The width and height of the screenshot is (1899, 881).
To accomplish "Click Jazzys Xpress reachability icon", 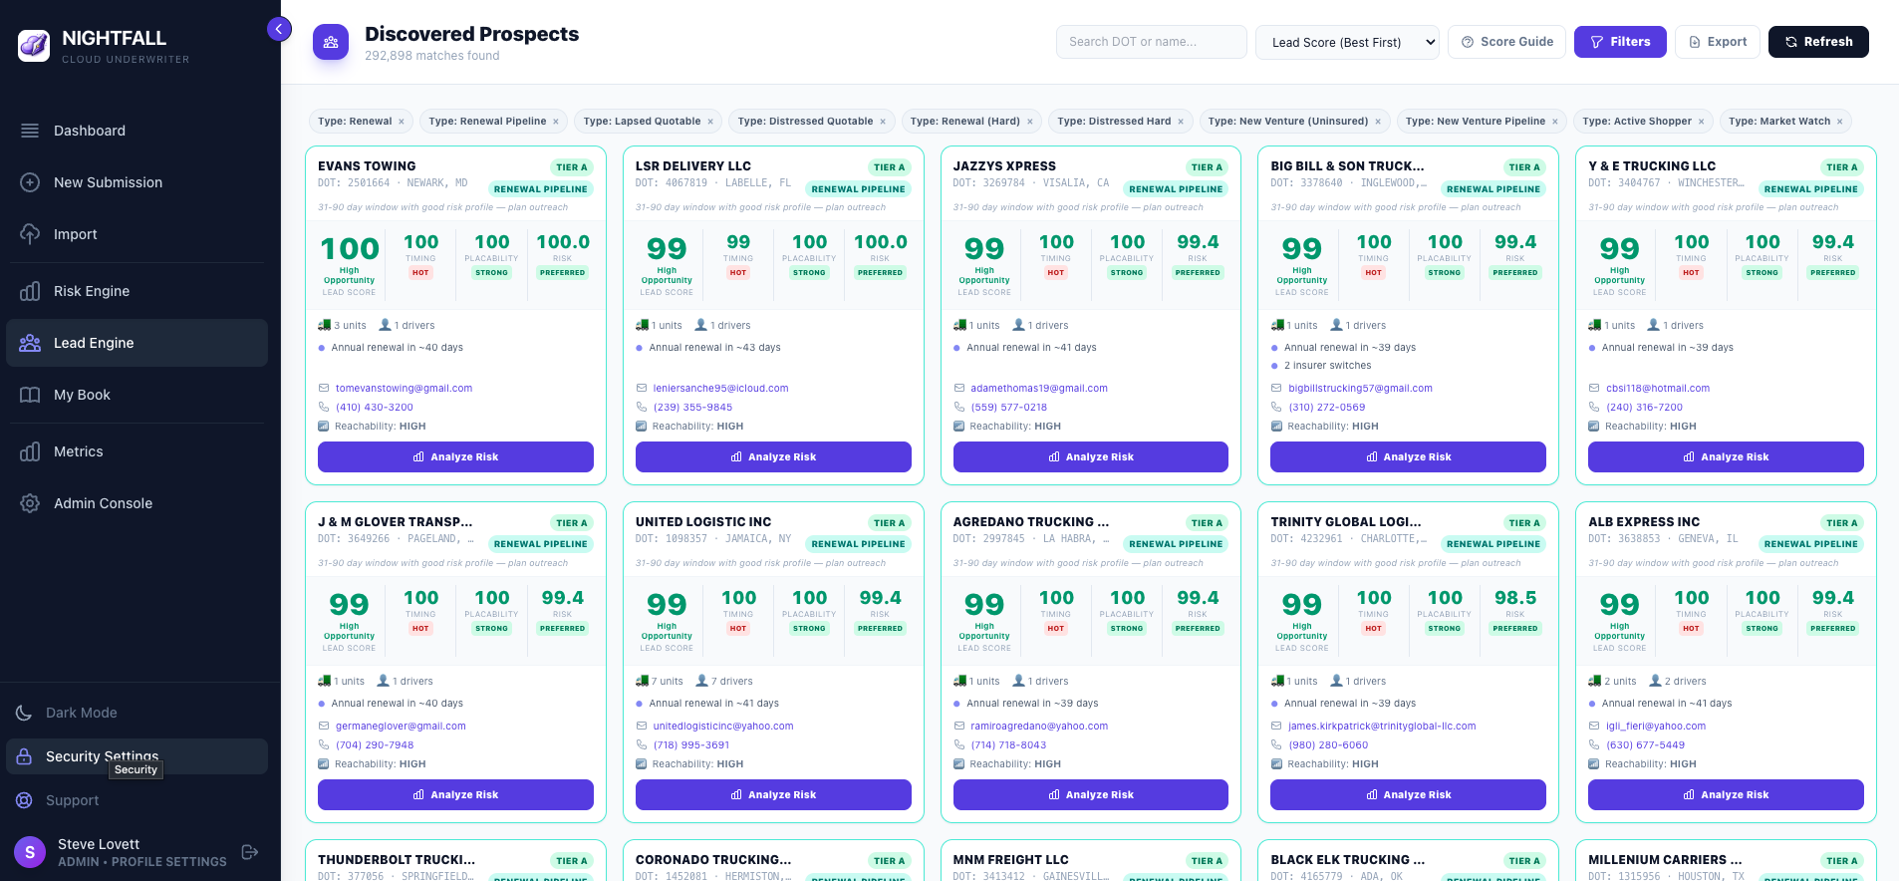I will [959, 427].
